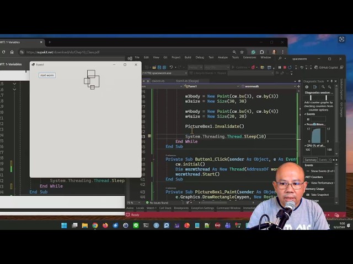The width and height of the screenshot is (353, 264).
Task: Click the start worm button in Form1
Action: (x=47, y=75)
